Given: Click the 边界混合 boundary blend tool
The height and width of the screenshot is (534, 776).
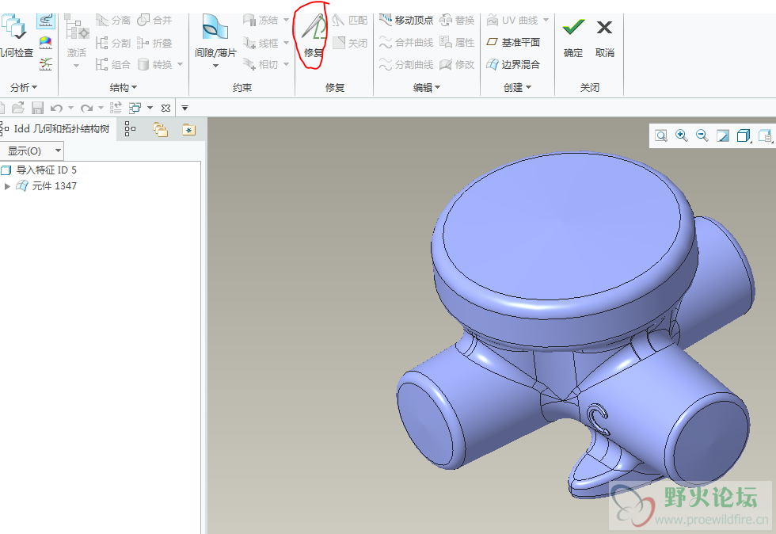Looking at the screenshot, I should 513,64.
